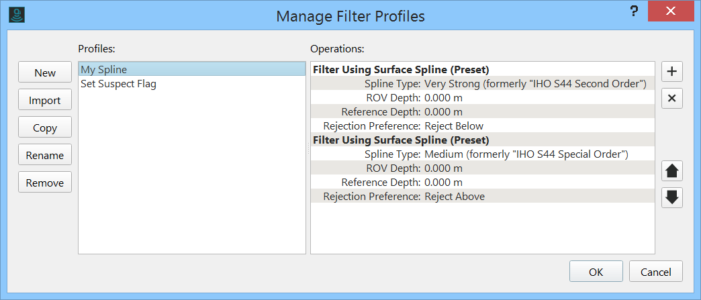Viewport: 701px width, 300px height.
Task: Select the My Spline profile
Action: click(x=104, y=69)
